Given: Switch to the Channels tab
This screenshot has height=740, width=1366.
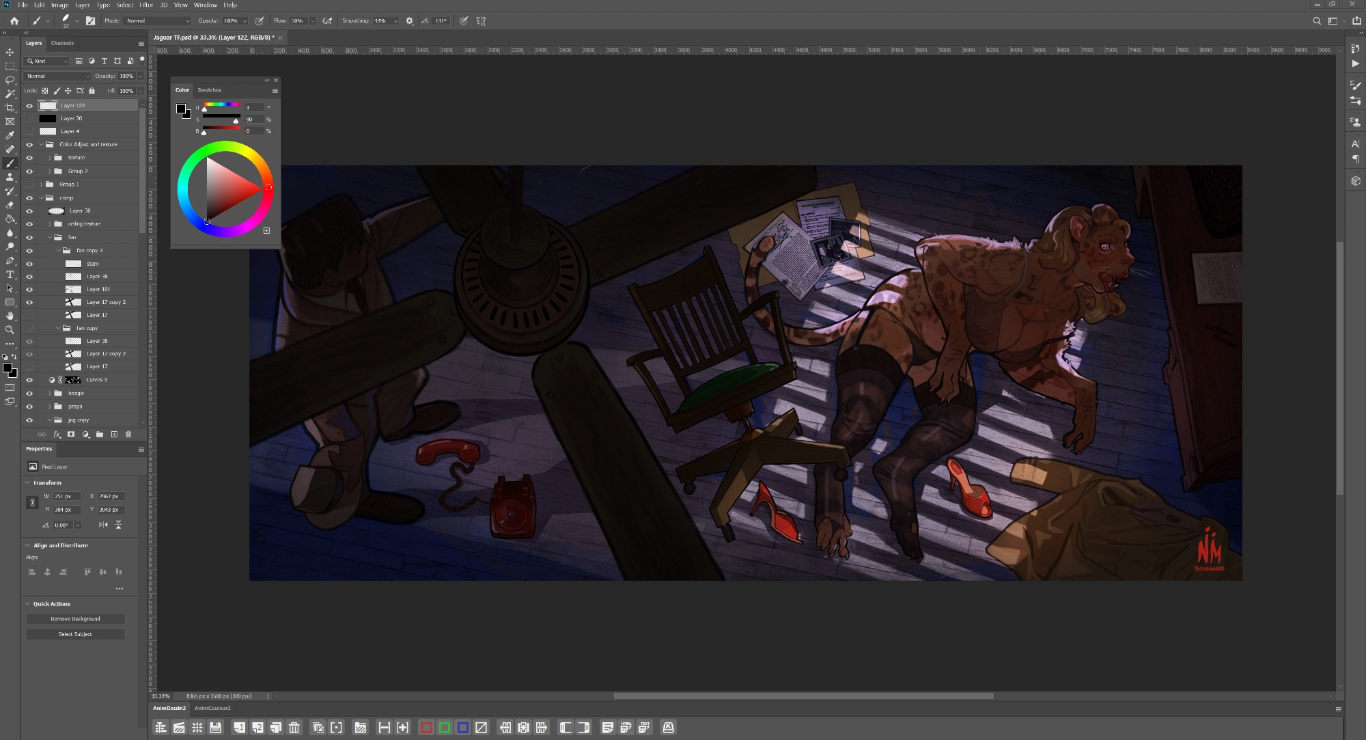Looking at the screenshot, I should (x=62, y=43).
